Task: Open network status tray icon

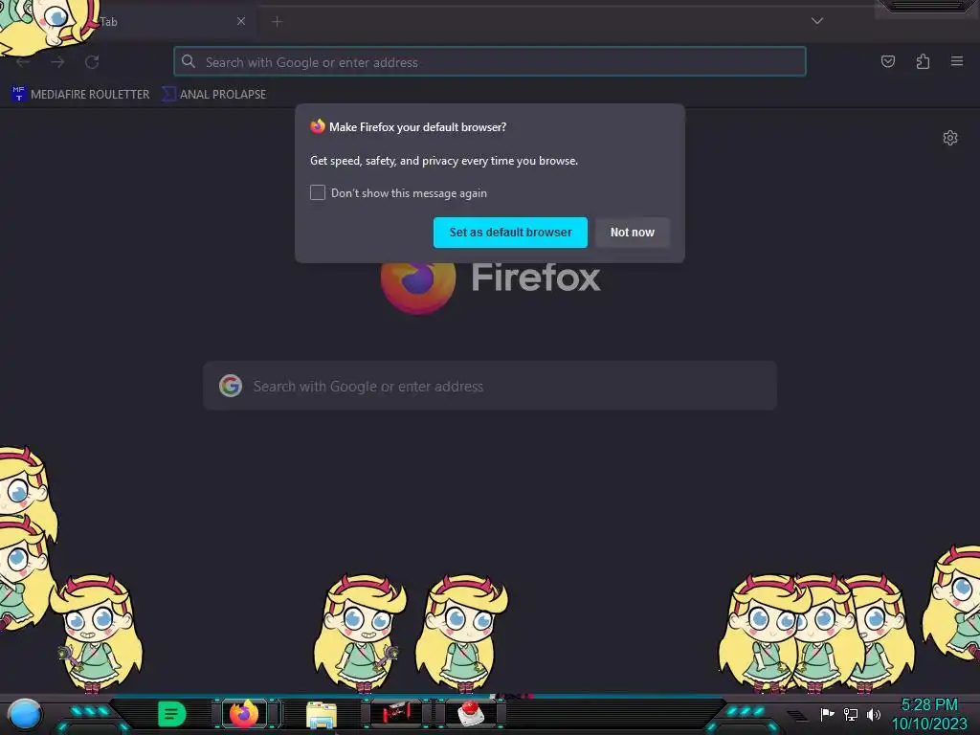Action: coord(850,714)
